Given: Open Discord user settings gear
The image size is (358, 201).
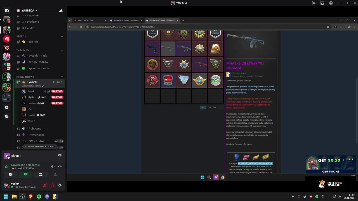Looking at the screenshot, I should 60,185.
